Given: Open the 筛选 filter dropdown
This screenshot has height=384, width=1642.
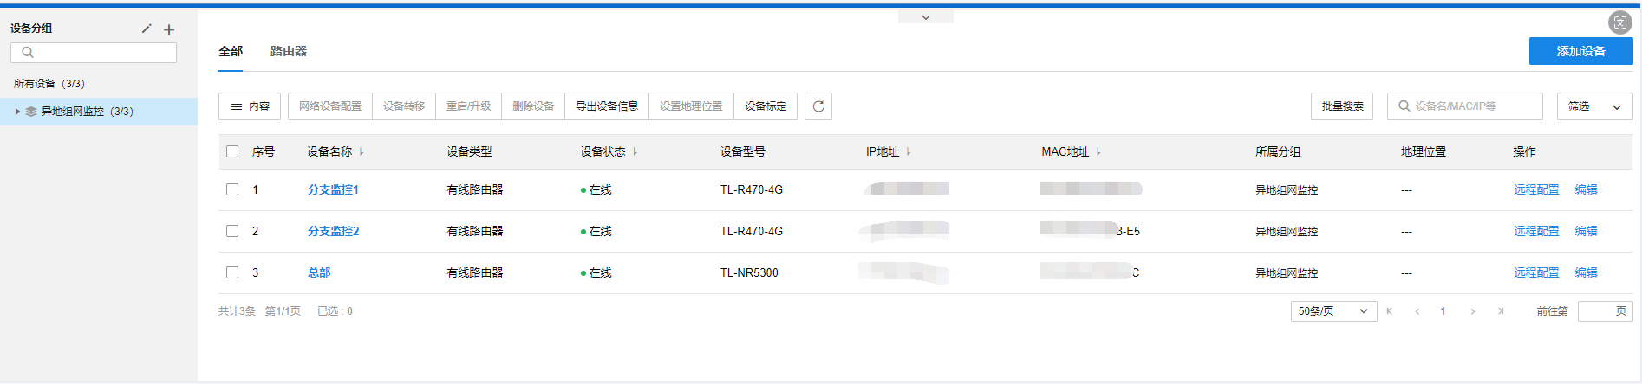Looking at the screenshot, I should [x=1594, y=106].
